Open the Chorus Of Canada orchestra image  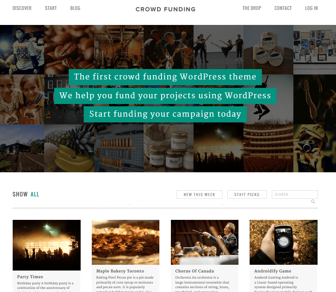click(205, 243)
